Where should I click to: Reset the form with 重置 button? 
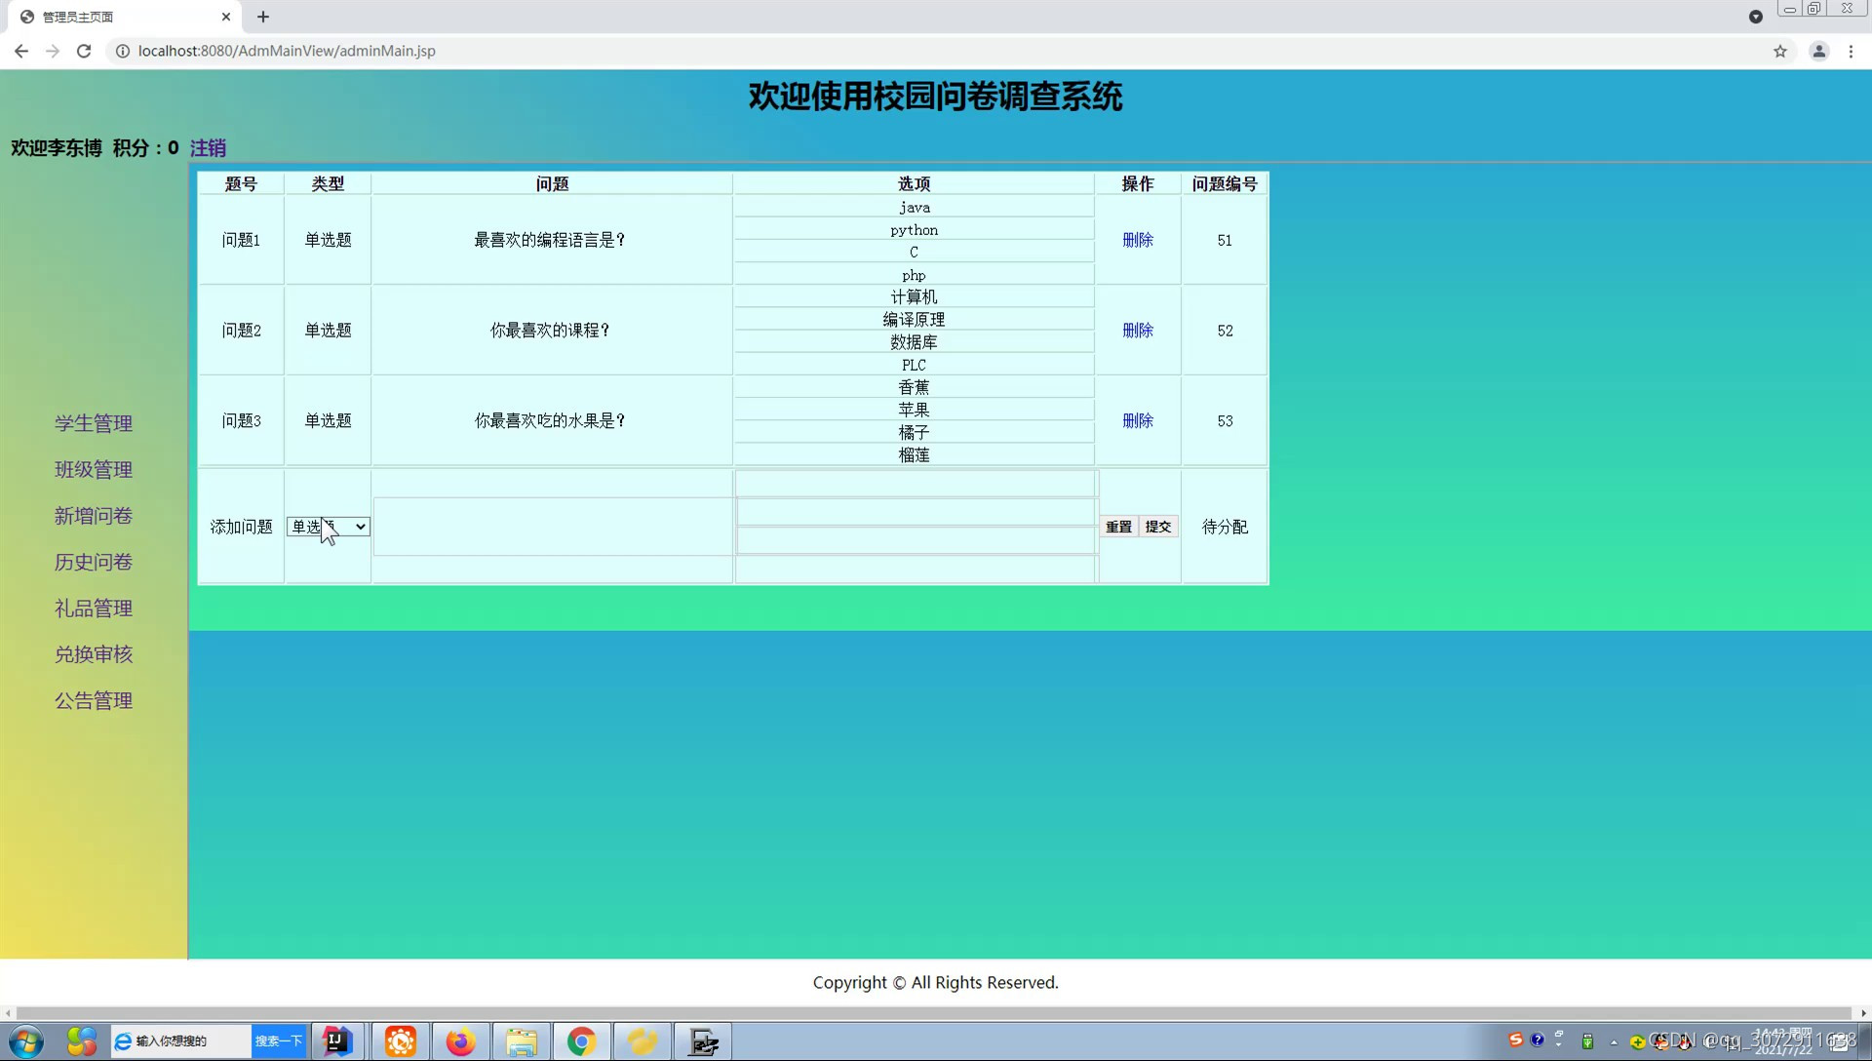(1118, 527)
